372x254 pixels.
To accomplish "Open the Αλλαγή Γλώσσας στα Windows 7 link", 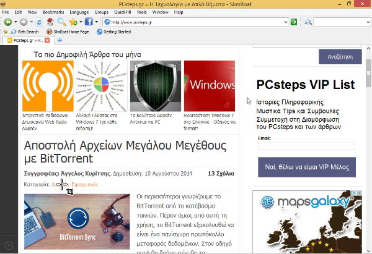I will click(x=97, y=122).
